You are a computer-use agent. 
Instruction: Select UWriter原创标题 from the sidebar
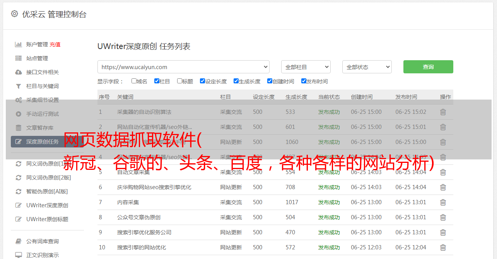pos(47,219)
